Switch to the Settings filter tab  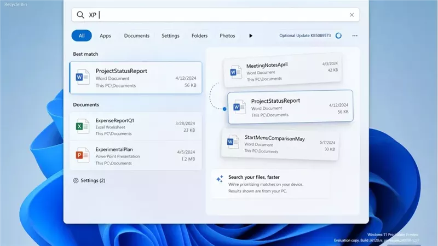(170, 36)
